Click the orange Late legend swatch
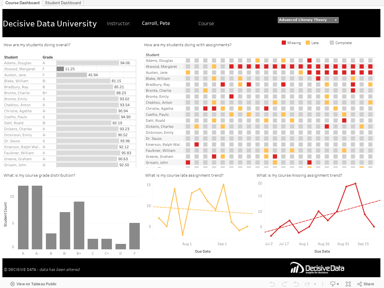Screen dimensions: 384x288 click(x=308, y=43)
